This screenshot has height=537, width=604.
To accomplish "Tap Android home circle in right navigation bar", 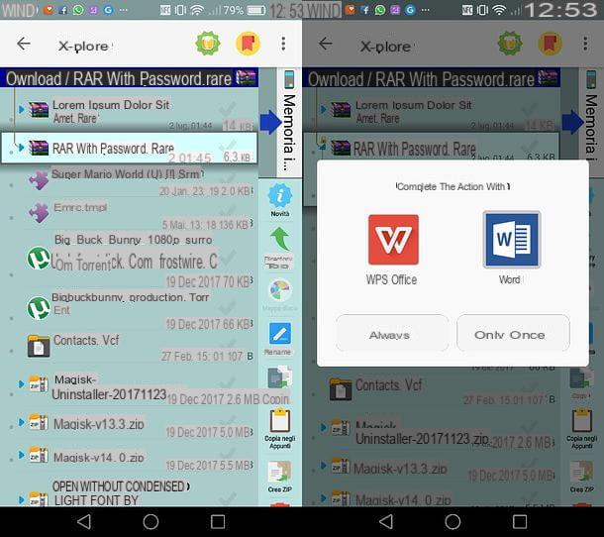I will point(453,522).
